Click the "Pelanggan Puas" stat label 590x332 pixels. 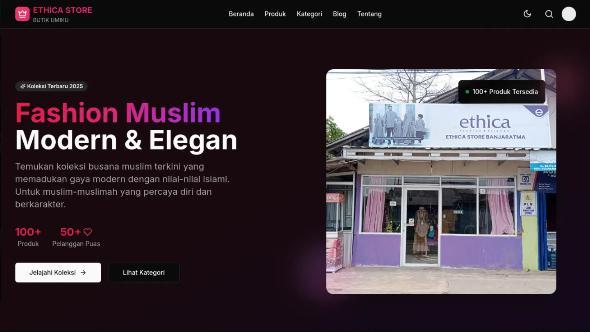76,244
